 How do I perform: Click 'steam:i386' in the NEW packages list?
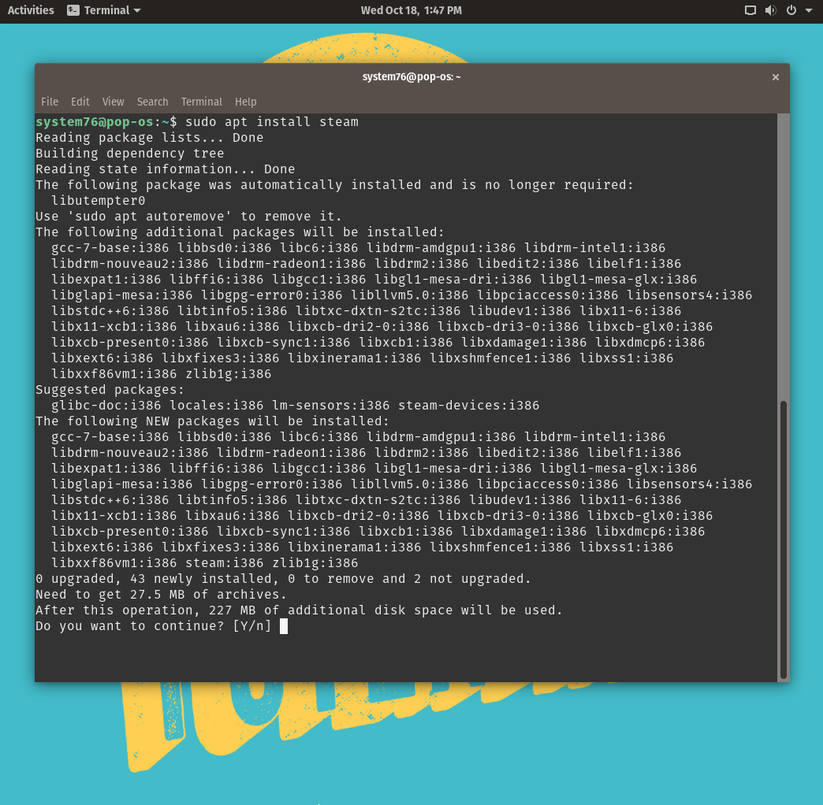tap(224, 562)
